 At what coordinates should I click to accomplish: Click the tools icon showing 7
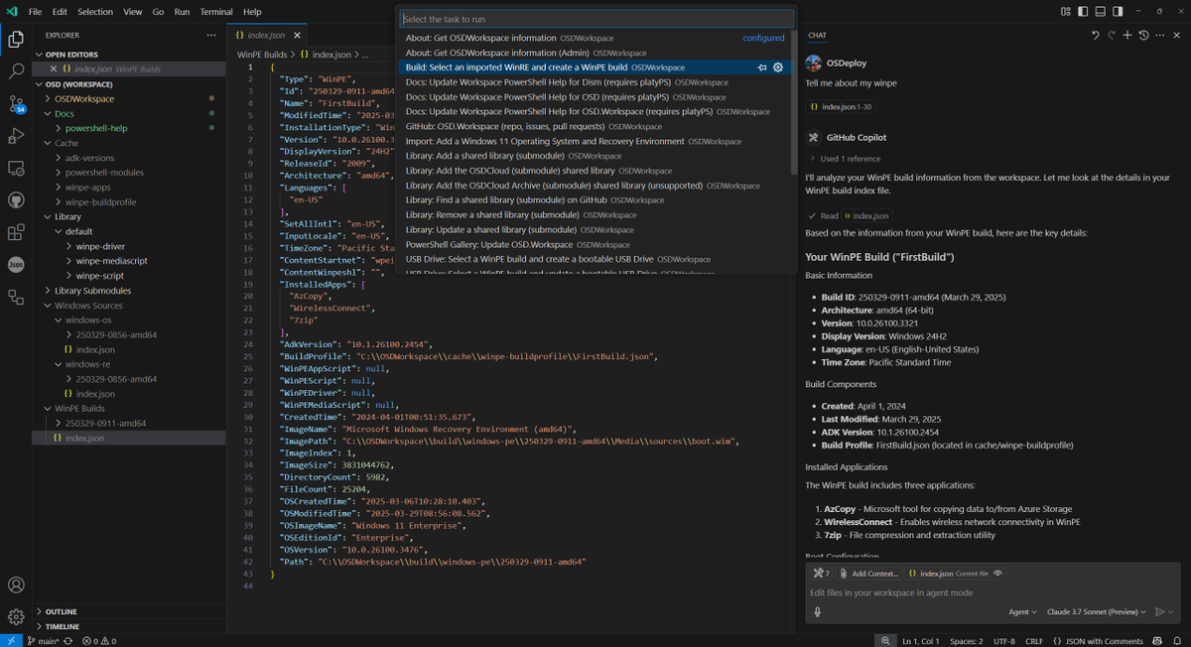[x=821, y=574]
